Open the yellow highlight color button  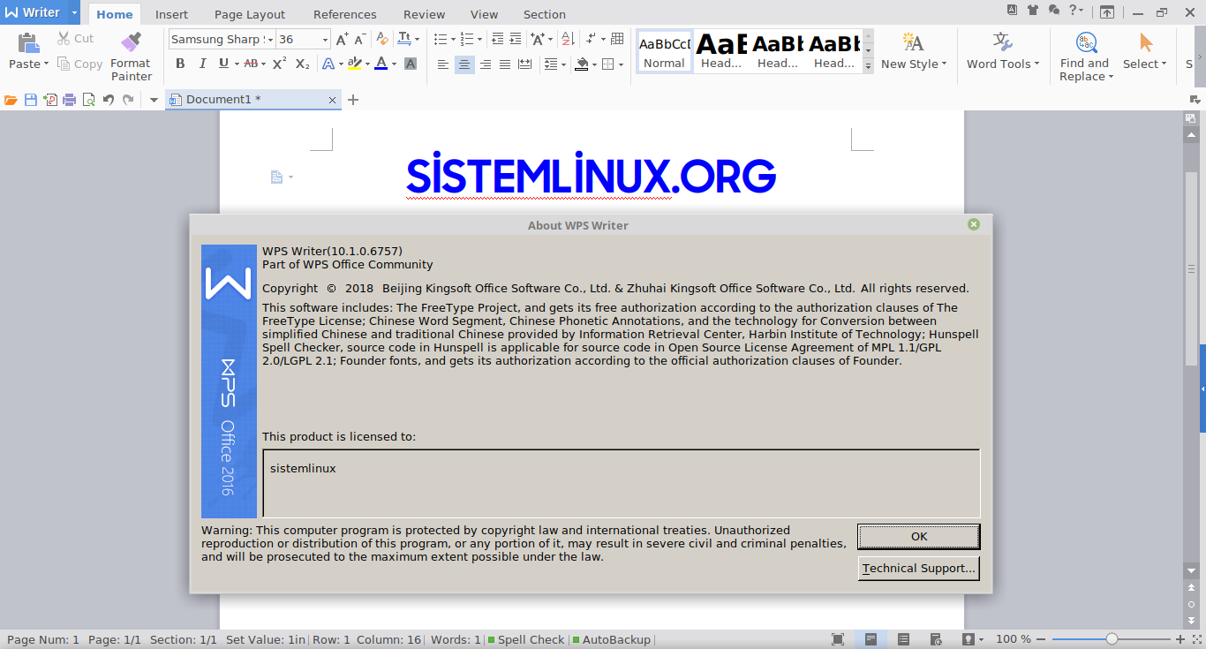coord(354,64)
